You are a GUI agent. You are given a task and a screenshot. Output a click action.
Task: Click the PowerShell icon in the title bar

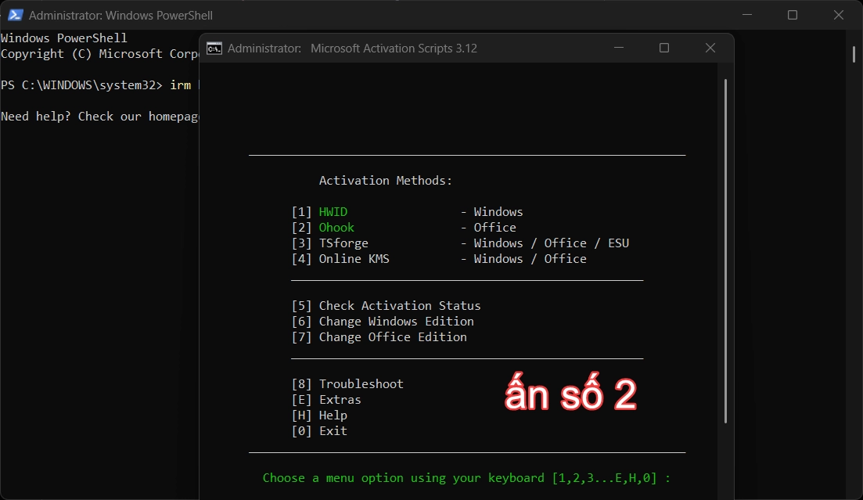coord(15,15)
